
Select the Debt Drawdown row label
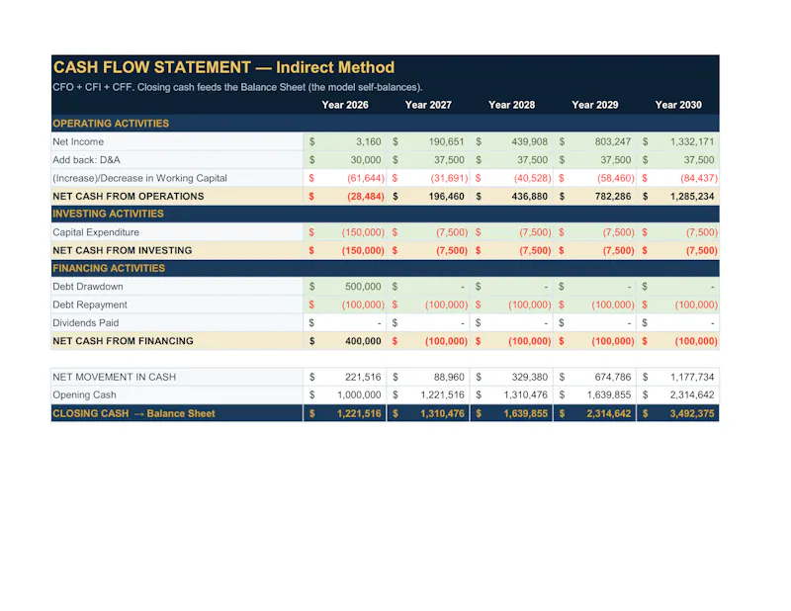click(88, 287)
